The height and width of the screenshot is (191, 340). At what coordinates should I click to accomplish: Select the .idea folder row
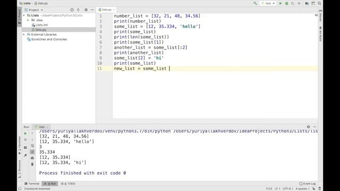(59, 20)
